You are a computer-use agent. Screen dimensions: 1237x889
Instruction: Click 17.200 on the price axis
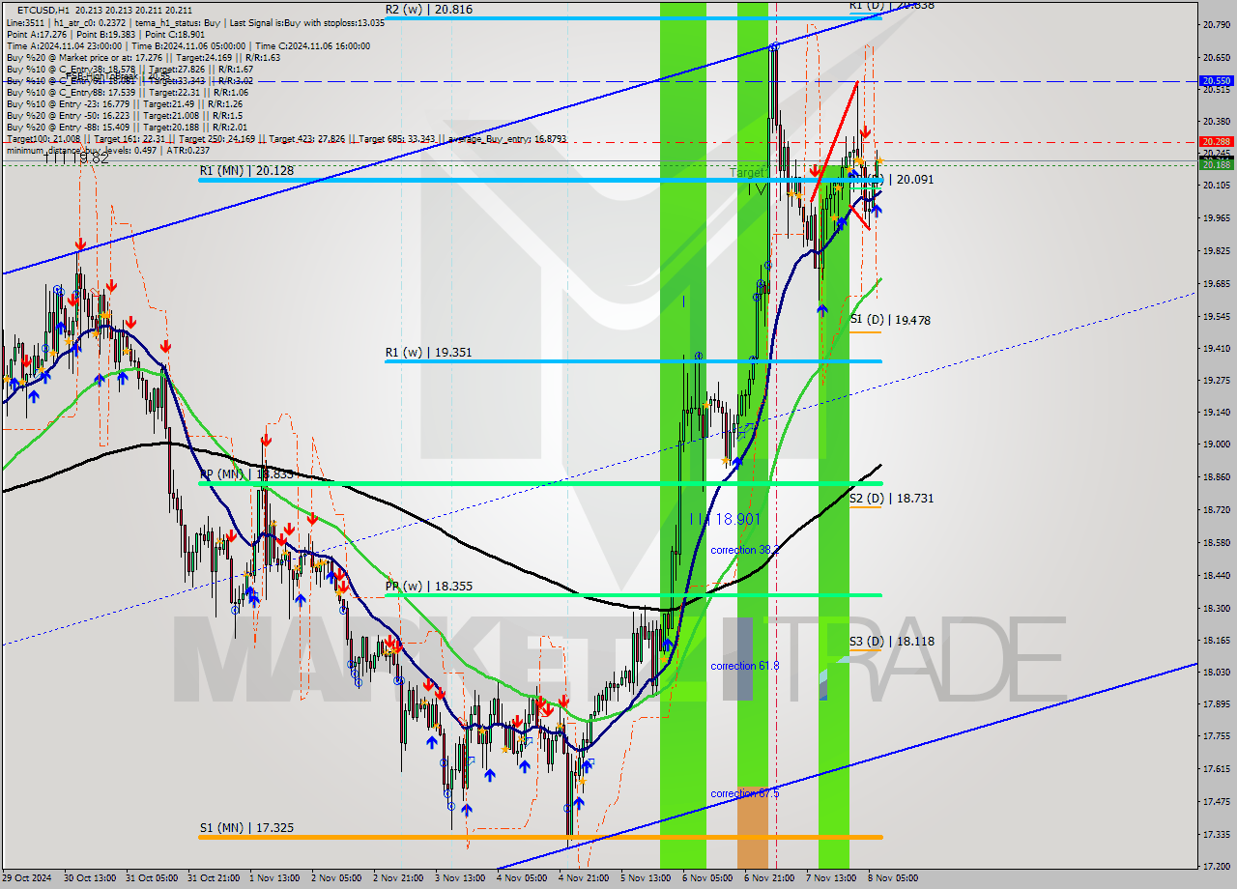point(1216,866)
